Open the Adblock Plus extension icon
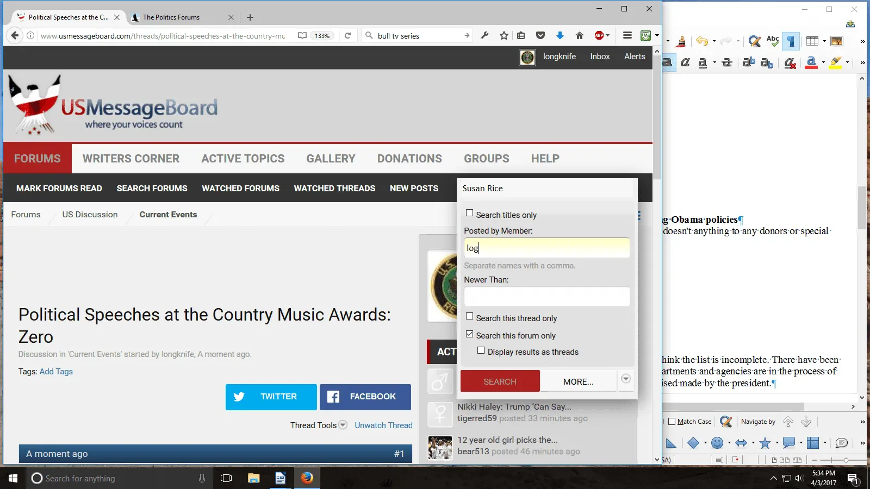The width and height of the screenshot is (870, 489). pyautogui.click(x=599, y=36)
